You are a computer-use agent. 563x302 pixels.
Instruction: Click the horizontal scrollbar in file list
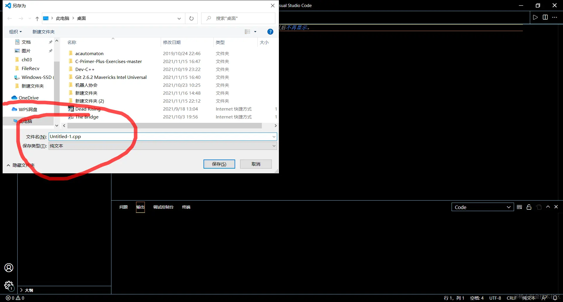point(165,125)
